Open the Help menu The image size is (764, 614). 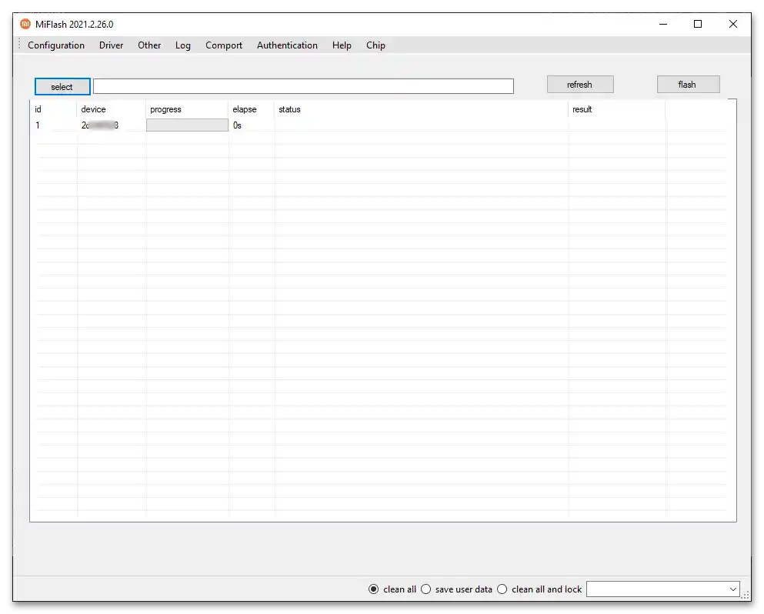click(x=342, y=45)
